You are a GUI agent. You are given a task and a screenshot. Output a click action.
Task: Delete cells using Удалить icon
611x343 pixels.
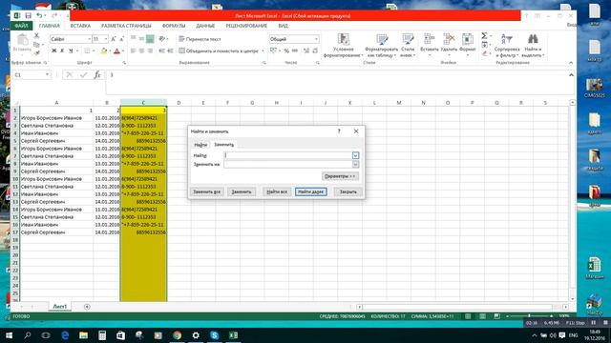[449, 45]
